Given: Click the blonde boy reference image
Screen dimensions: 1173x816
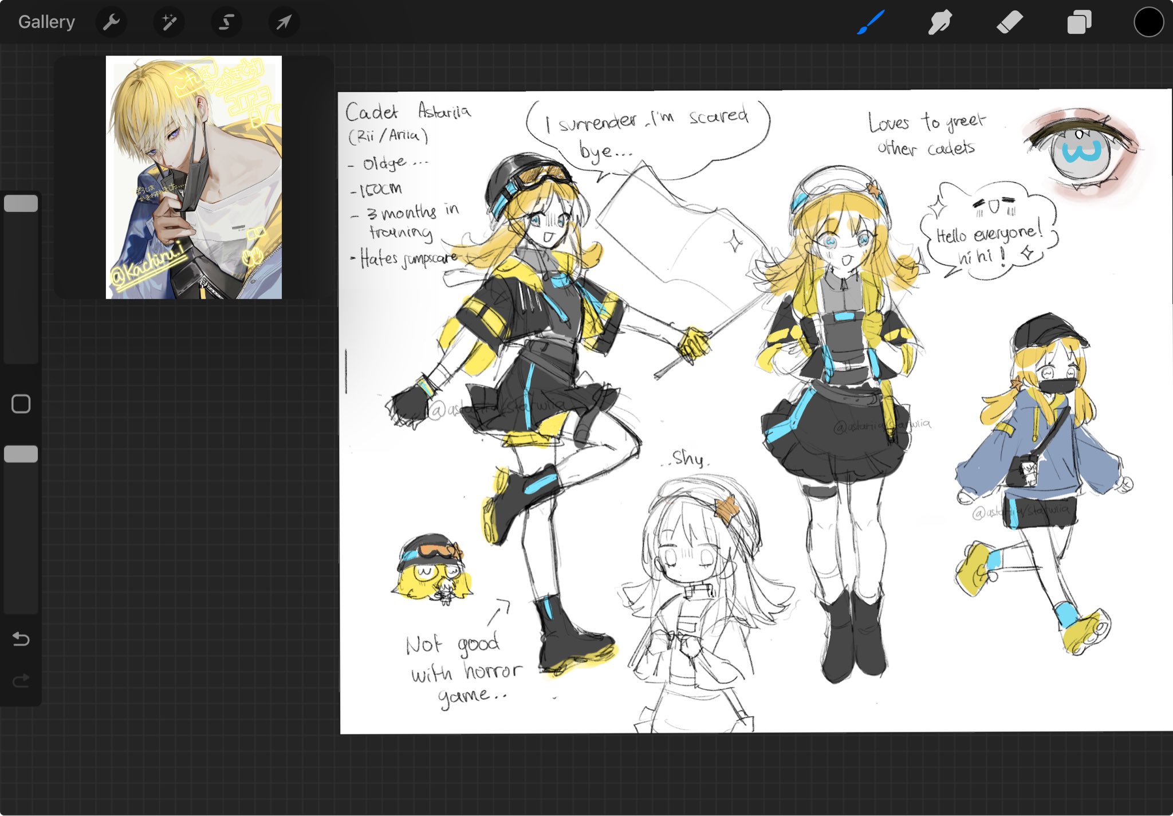Looking at the screenshot, I should tap(194, 177).
